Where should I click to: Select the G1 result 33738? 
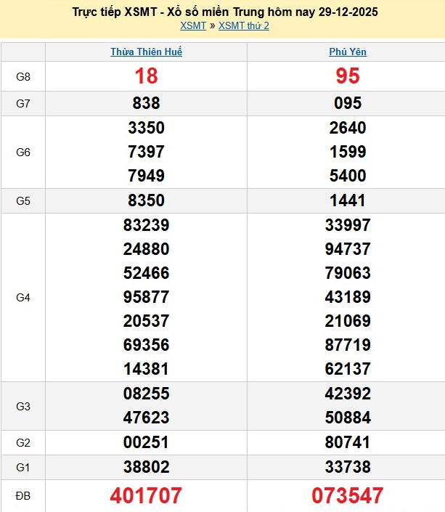coord(348,467)
